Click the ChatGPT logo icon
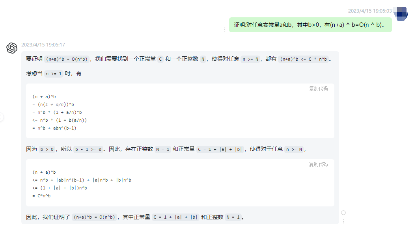Screen dimensions: 414x232 [11, 48]
